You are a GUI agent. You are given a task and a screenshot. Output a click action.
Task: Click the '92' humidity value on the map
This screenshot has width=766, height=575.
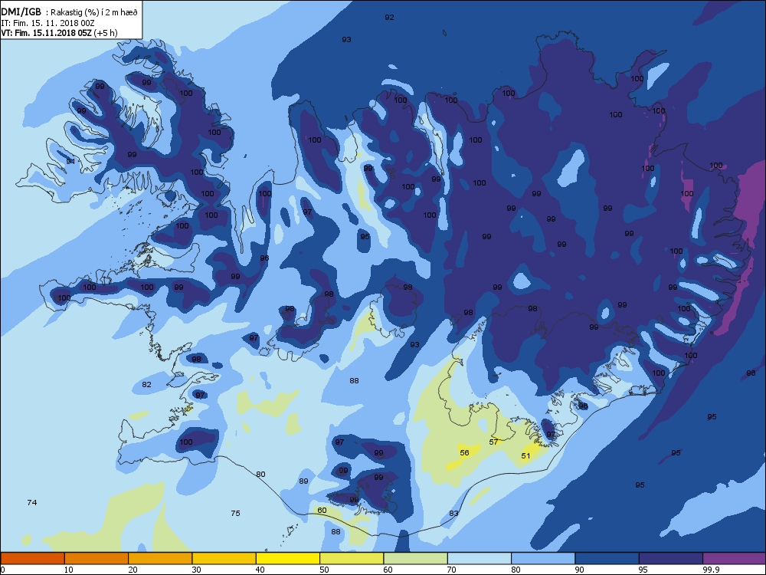(389, 17)
